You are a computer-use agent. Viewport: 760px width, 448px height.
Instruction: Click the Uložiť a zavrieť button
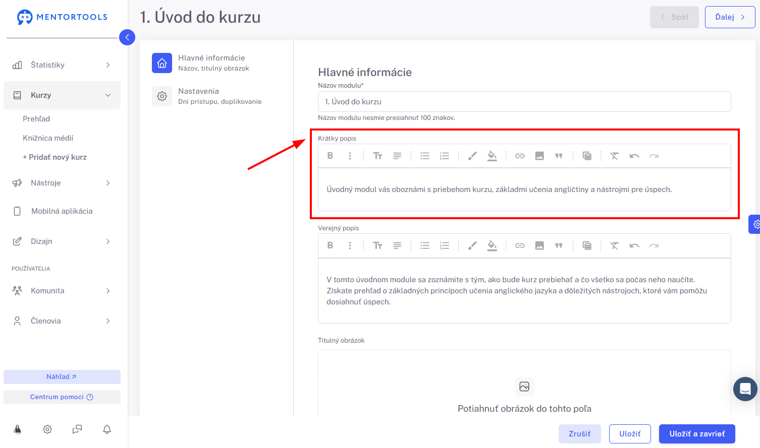click(x=697, y=434)
